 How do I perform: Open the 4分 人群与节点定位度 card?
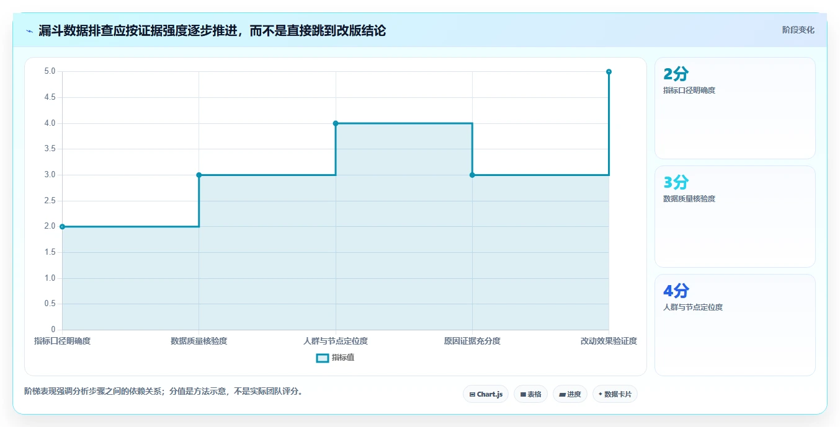click(735, 325)
